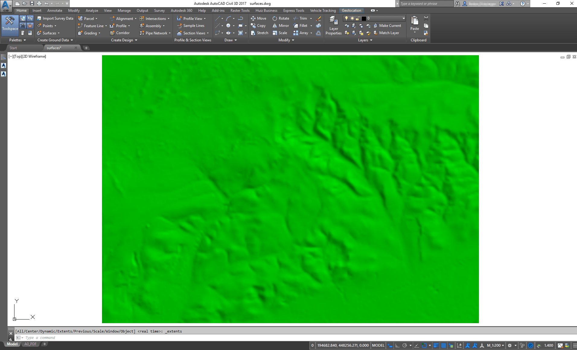Toggle transparency display in status bar

click(x=444, y=345)
